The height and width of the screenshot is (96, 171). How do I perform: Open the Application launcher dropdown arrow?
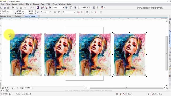click(105, 7)
